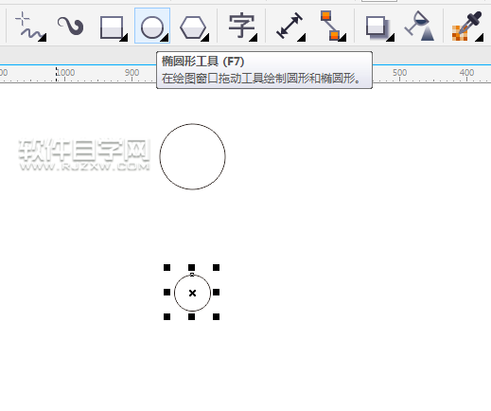The height and width of the screenshot is (411, 491).
Task: Select the Ellipse tool
Action: (x=152, y=26)
